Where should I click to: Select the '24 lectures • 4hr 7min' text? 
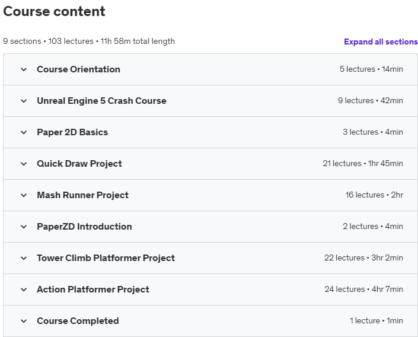(x=363, y=290)
